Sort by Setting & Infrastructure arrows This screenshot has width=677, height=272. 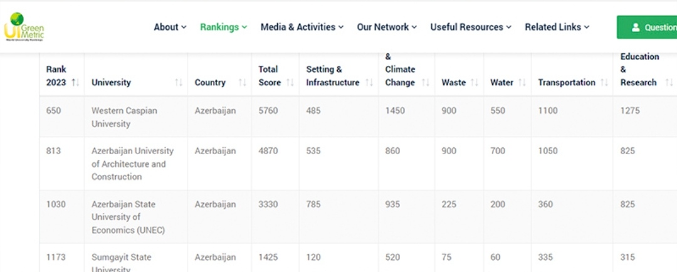[369, 83]
